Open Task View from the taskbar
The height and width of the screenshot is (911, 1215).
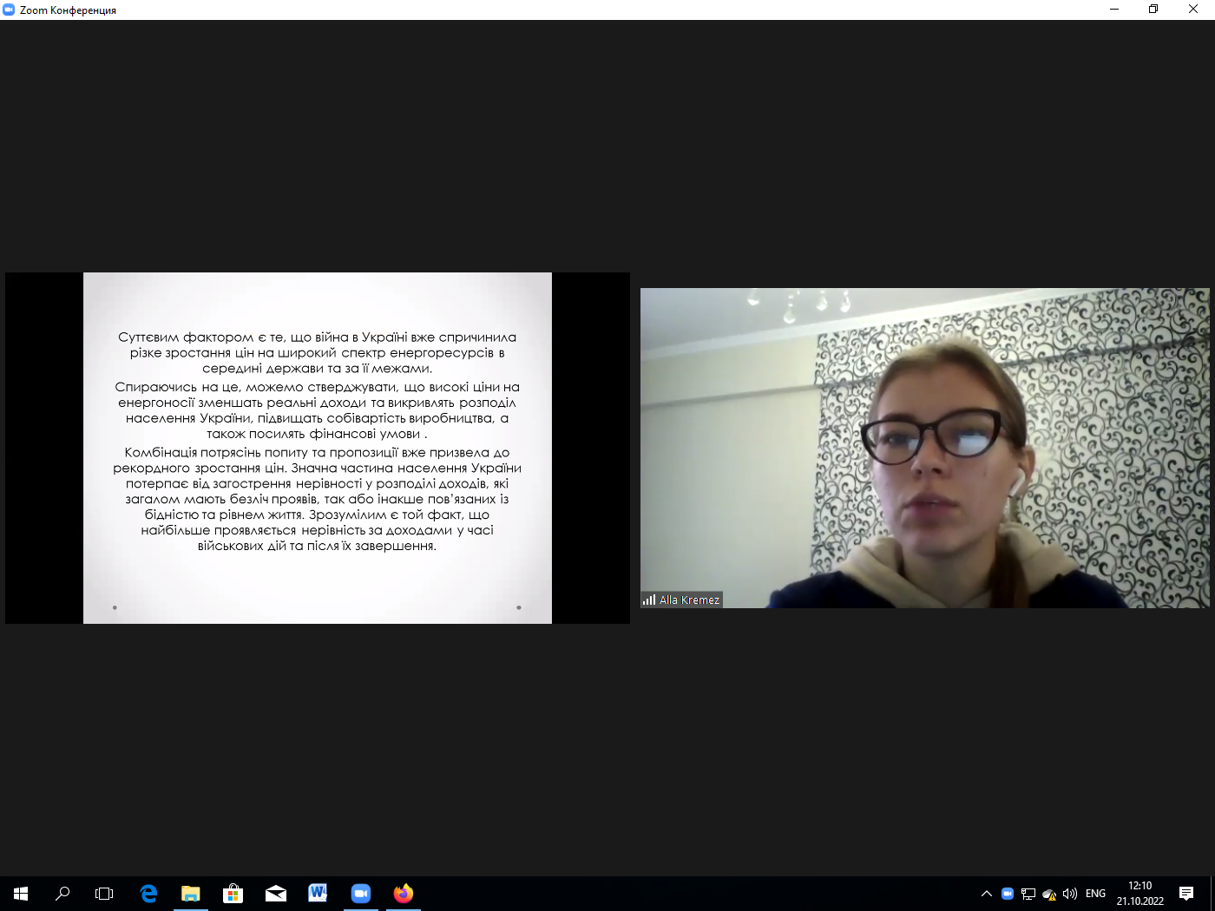104,894
